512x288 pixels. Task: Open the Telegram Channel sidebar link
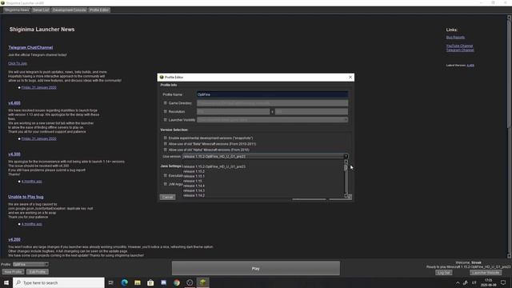click(x=460, y=50)
